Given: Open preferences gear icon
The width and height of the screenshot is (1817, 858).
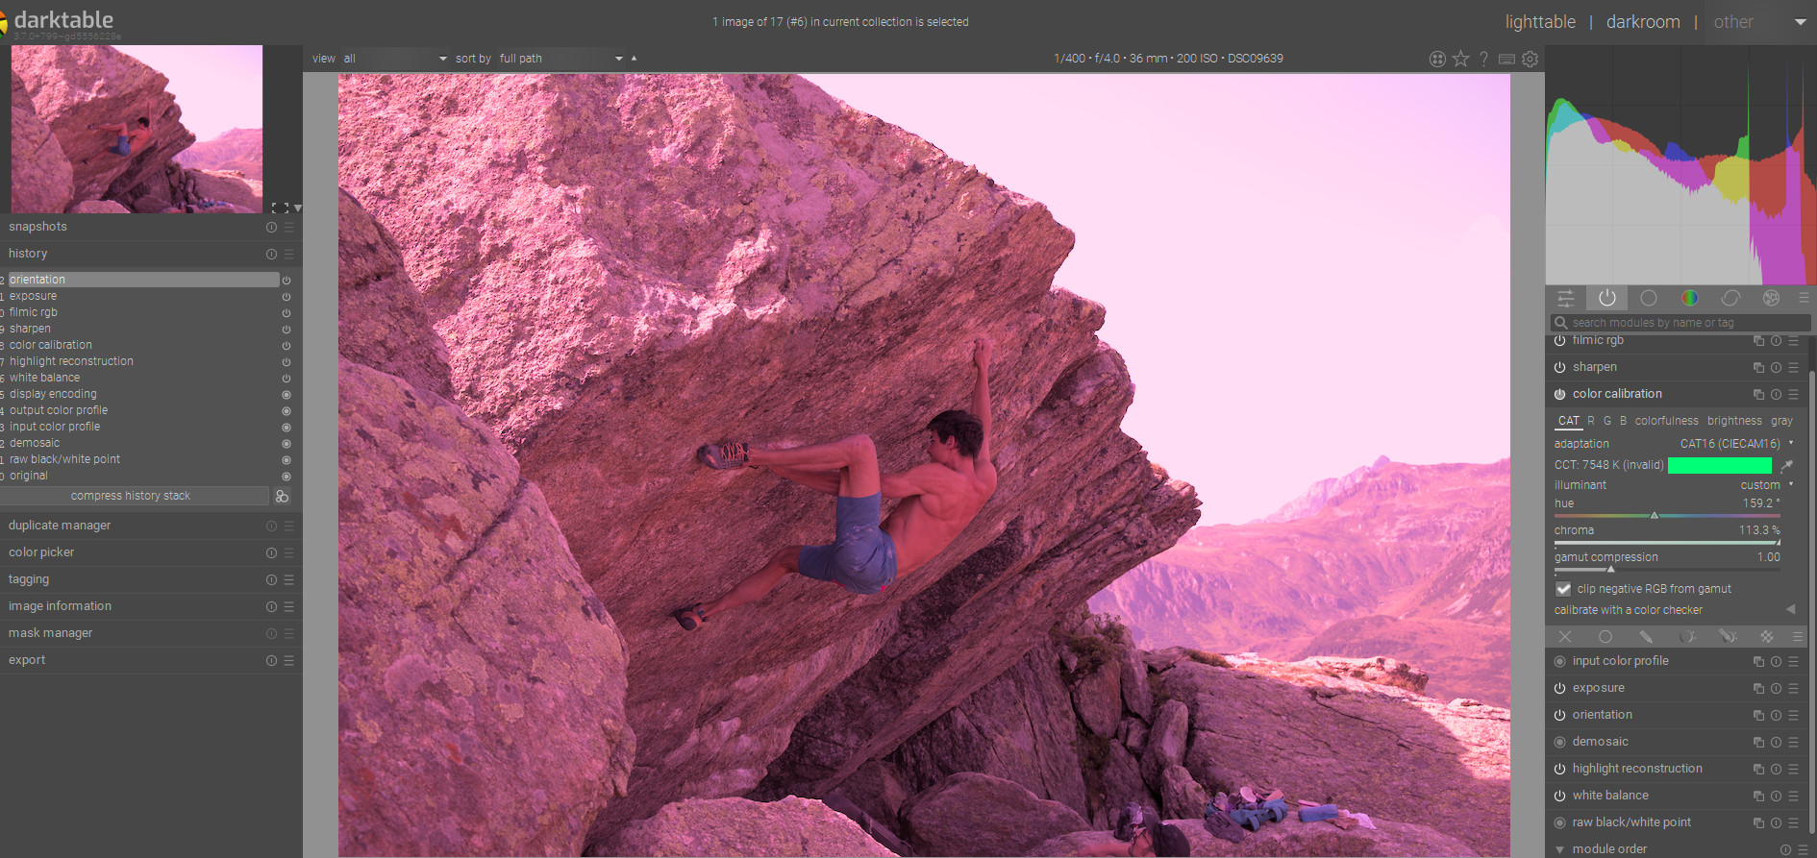Looking at the screenshot, I should click(1530, 59).
